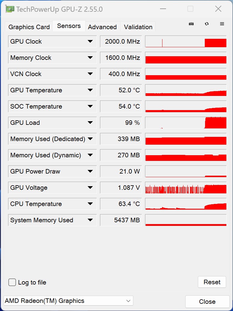Click the GPU Load history graph
This screenshot has height=311, width=233.
click(x=186, y=123)
